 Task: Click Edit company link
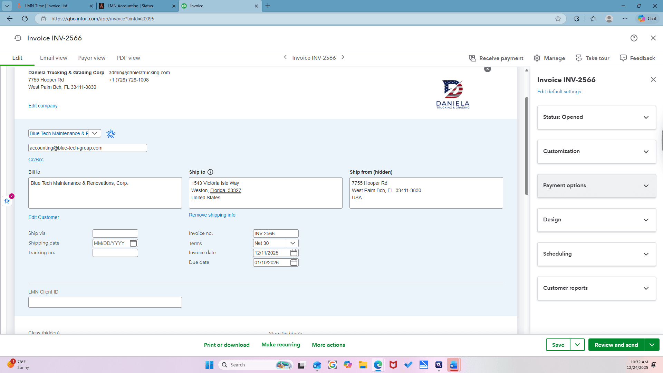coord(43,106)
